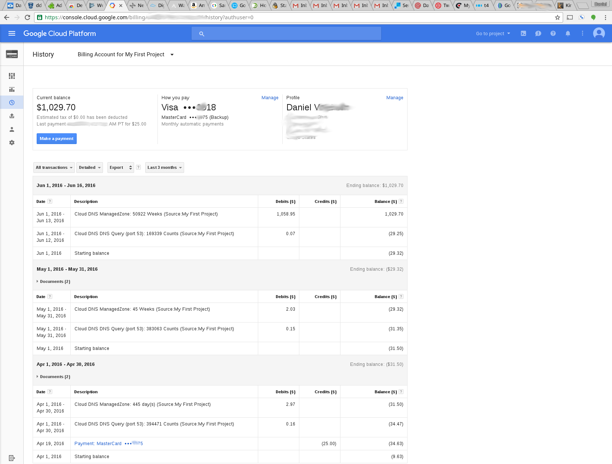The height and width of the screenshot is (464, 612).
Task: Click Ending balance: ($29.32) text
Action: (376, 269)
